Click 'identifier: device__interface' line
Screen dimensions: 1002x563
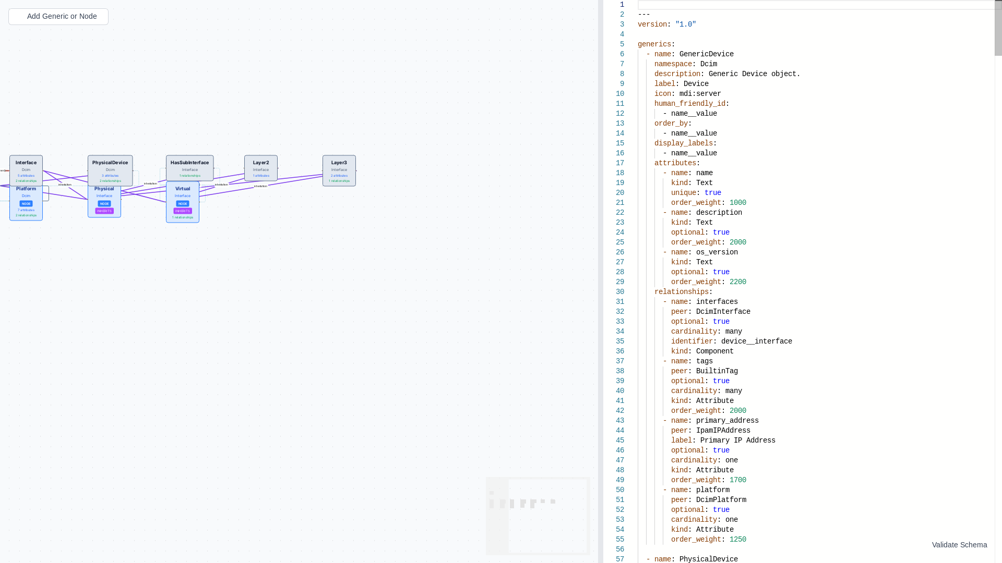click(x=732, y=341)
